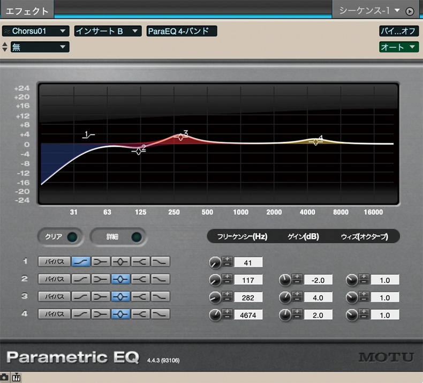Open the MIDI keyboard icon at bottom
Image resolution: width=423 pixels, height=383 pixels.
tap(17, 377)
